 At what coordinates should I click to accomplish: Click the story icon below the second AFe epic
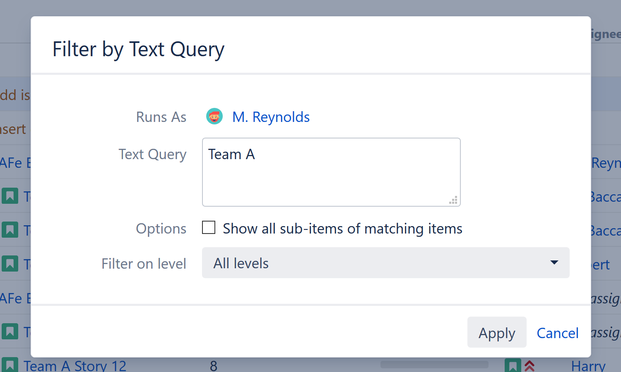tap(10, 331)
